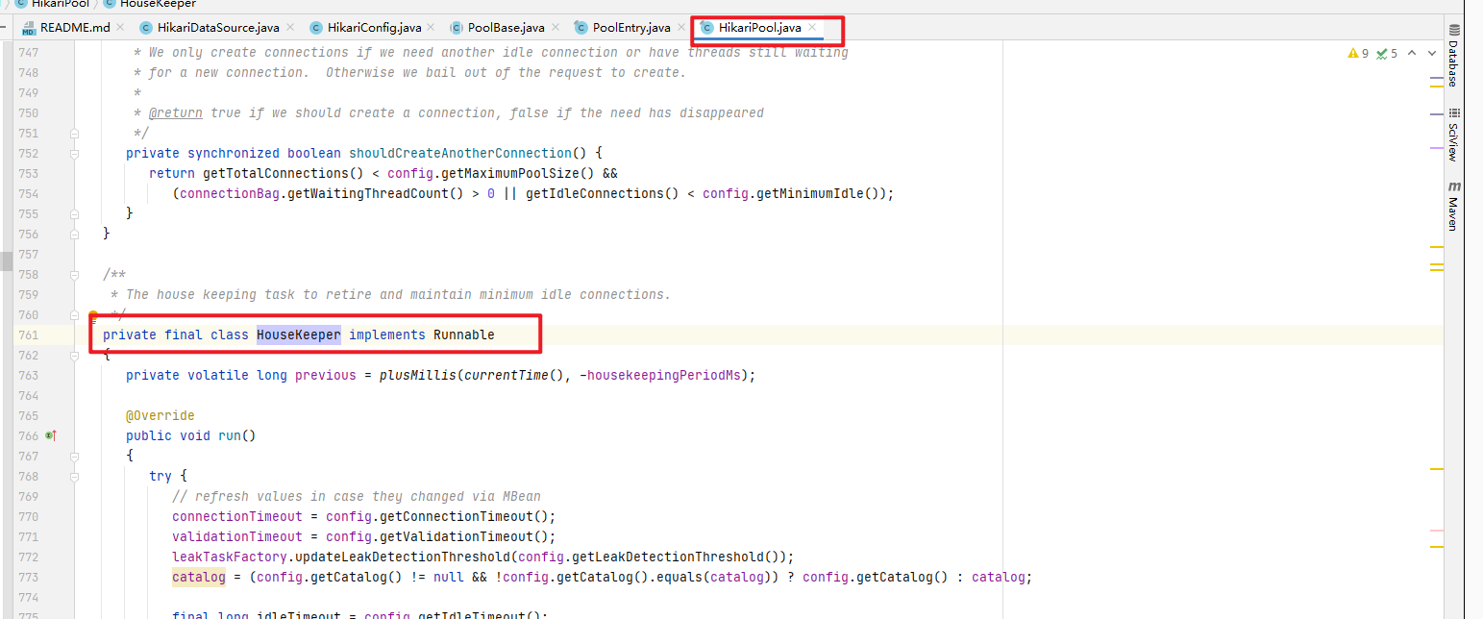
Task: Click the yellow warnings count indicator
Action: click(x=1358, y=54)
